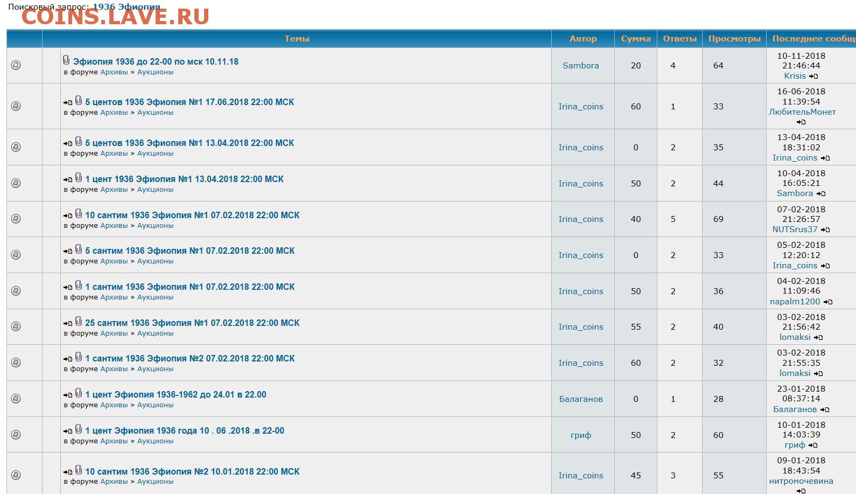Click the paperclip icon for '5 сантим 1936 Эфиопия №1'
The width and height of the screenshot is (856, 494).
[79, 249]
